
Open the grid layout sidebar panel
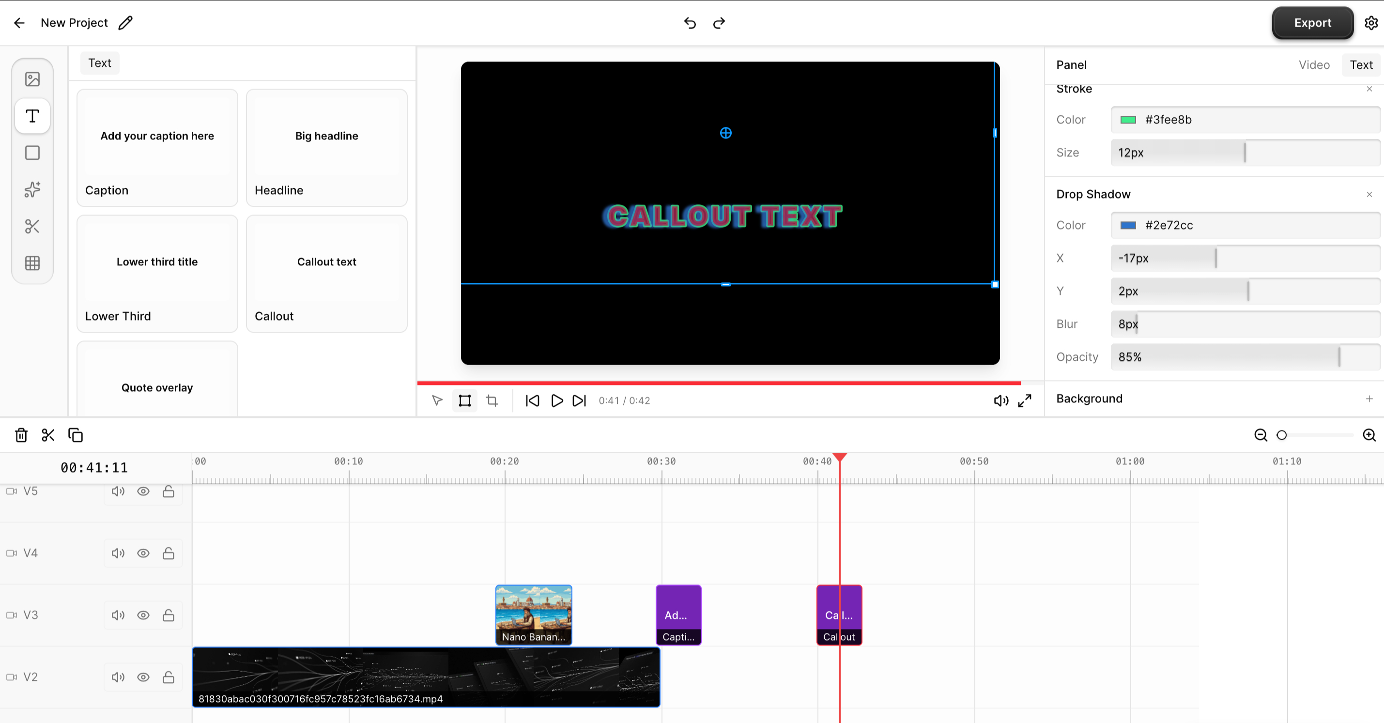32,262
